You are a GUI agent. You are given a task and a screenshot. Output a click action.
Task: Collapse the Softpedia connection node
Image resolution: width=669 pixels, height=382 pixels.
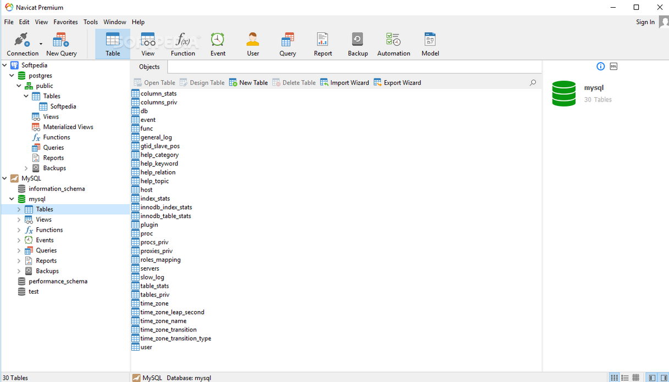pos(5,65)
